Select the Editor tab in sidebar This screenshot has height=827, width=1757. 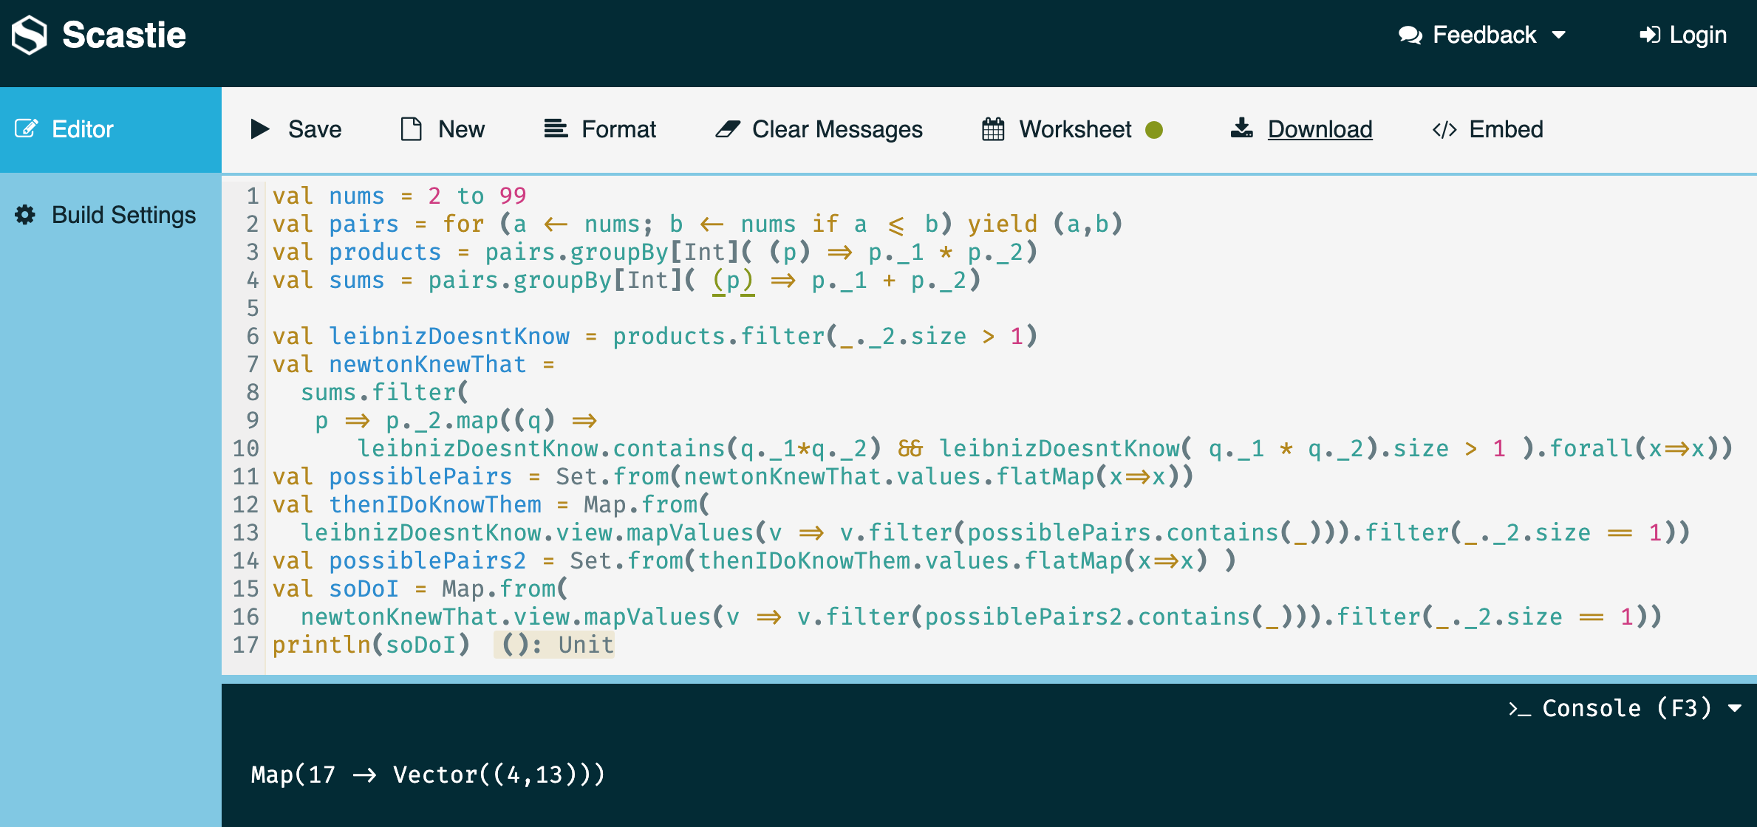coord(111,129)
